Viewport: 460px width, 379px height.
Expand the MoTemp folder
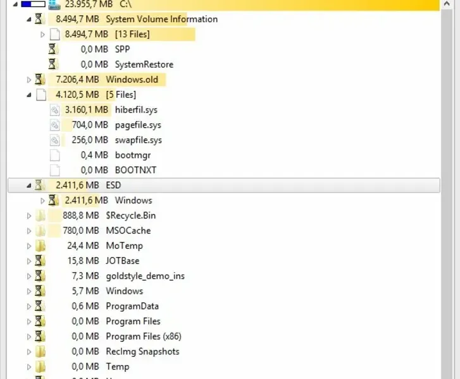(x=28, y=246)
